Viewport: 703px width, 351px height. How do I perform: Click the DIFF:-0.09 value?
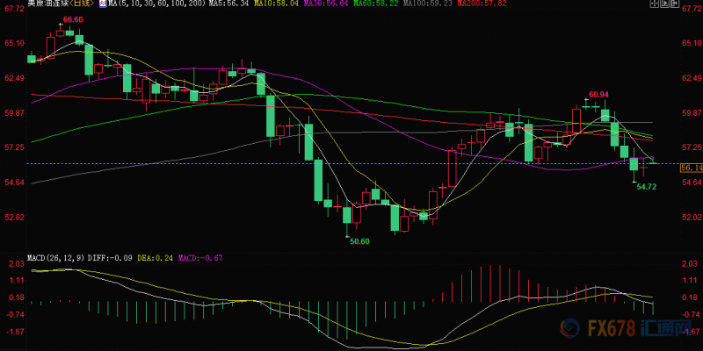(x=110, y=258)
